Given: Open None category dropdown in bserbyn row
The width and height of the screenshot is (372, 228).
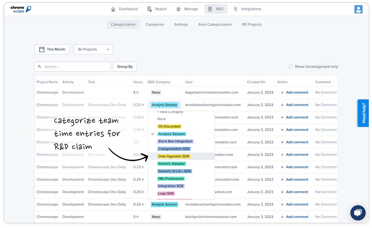Looking at the screenshot, I should (x=156, y=217).
